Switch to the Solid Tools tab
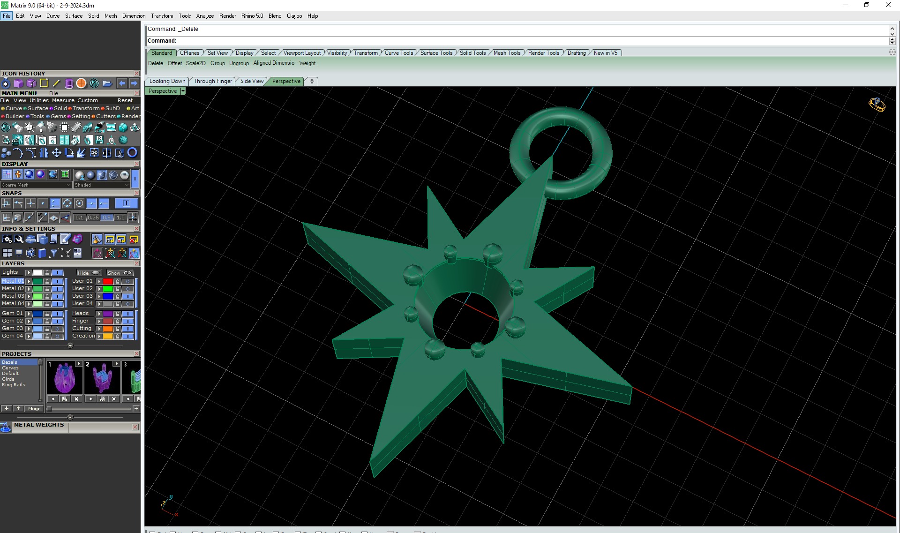 pyautogui.click(x=472, y=53)
